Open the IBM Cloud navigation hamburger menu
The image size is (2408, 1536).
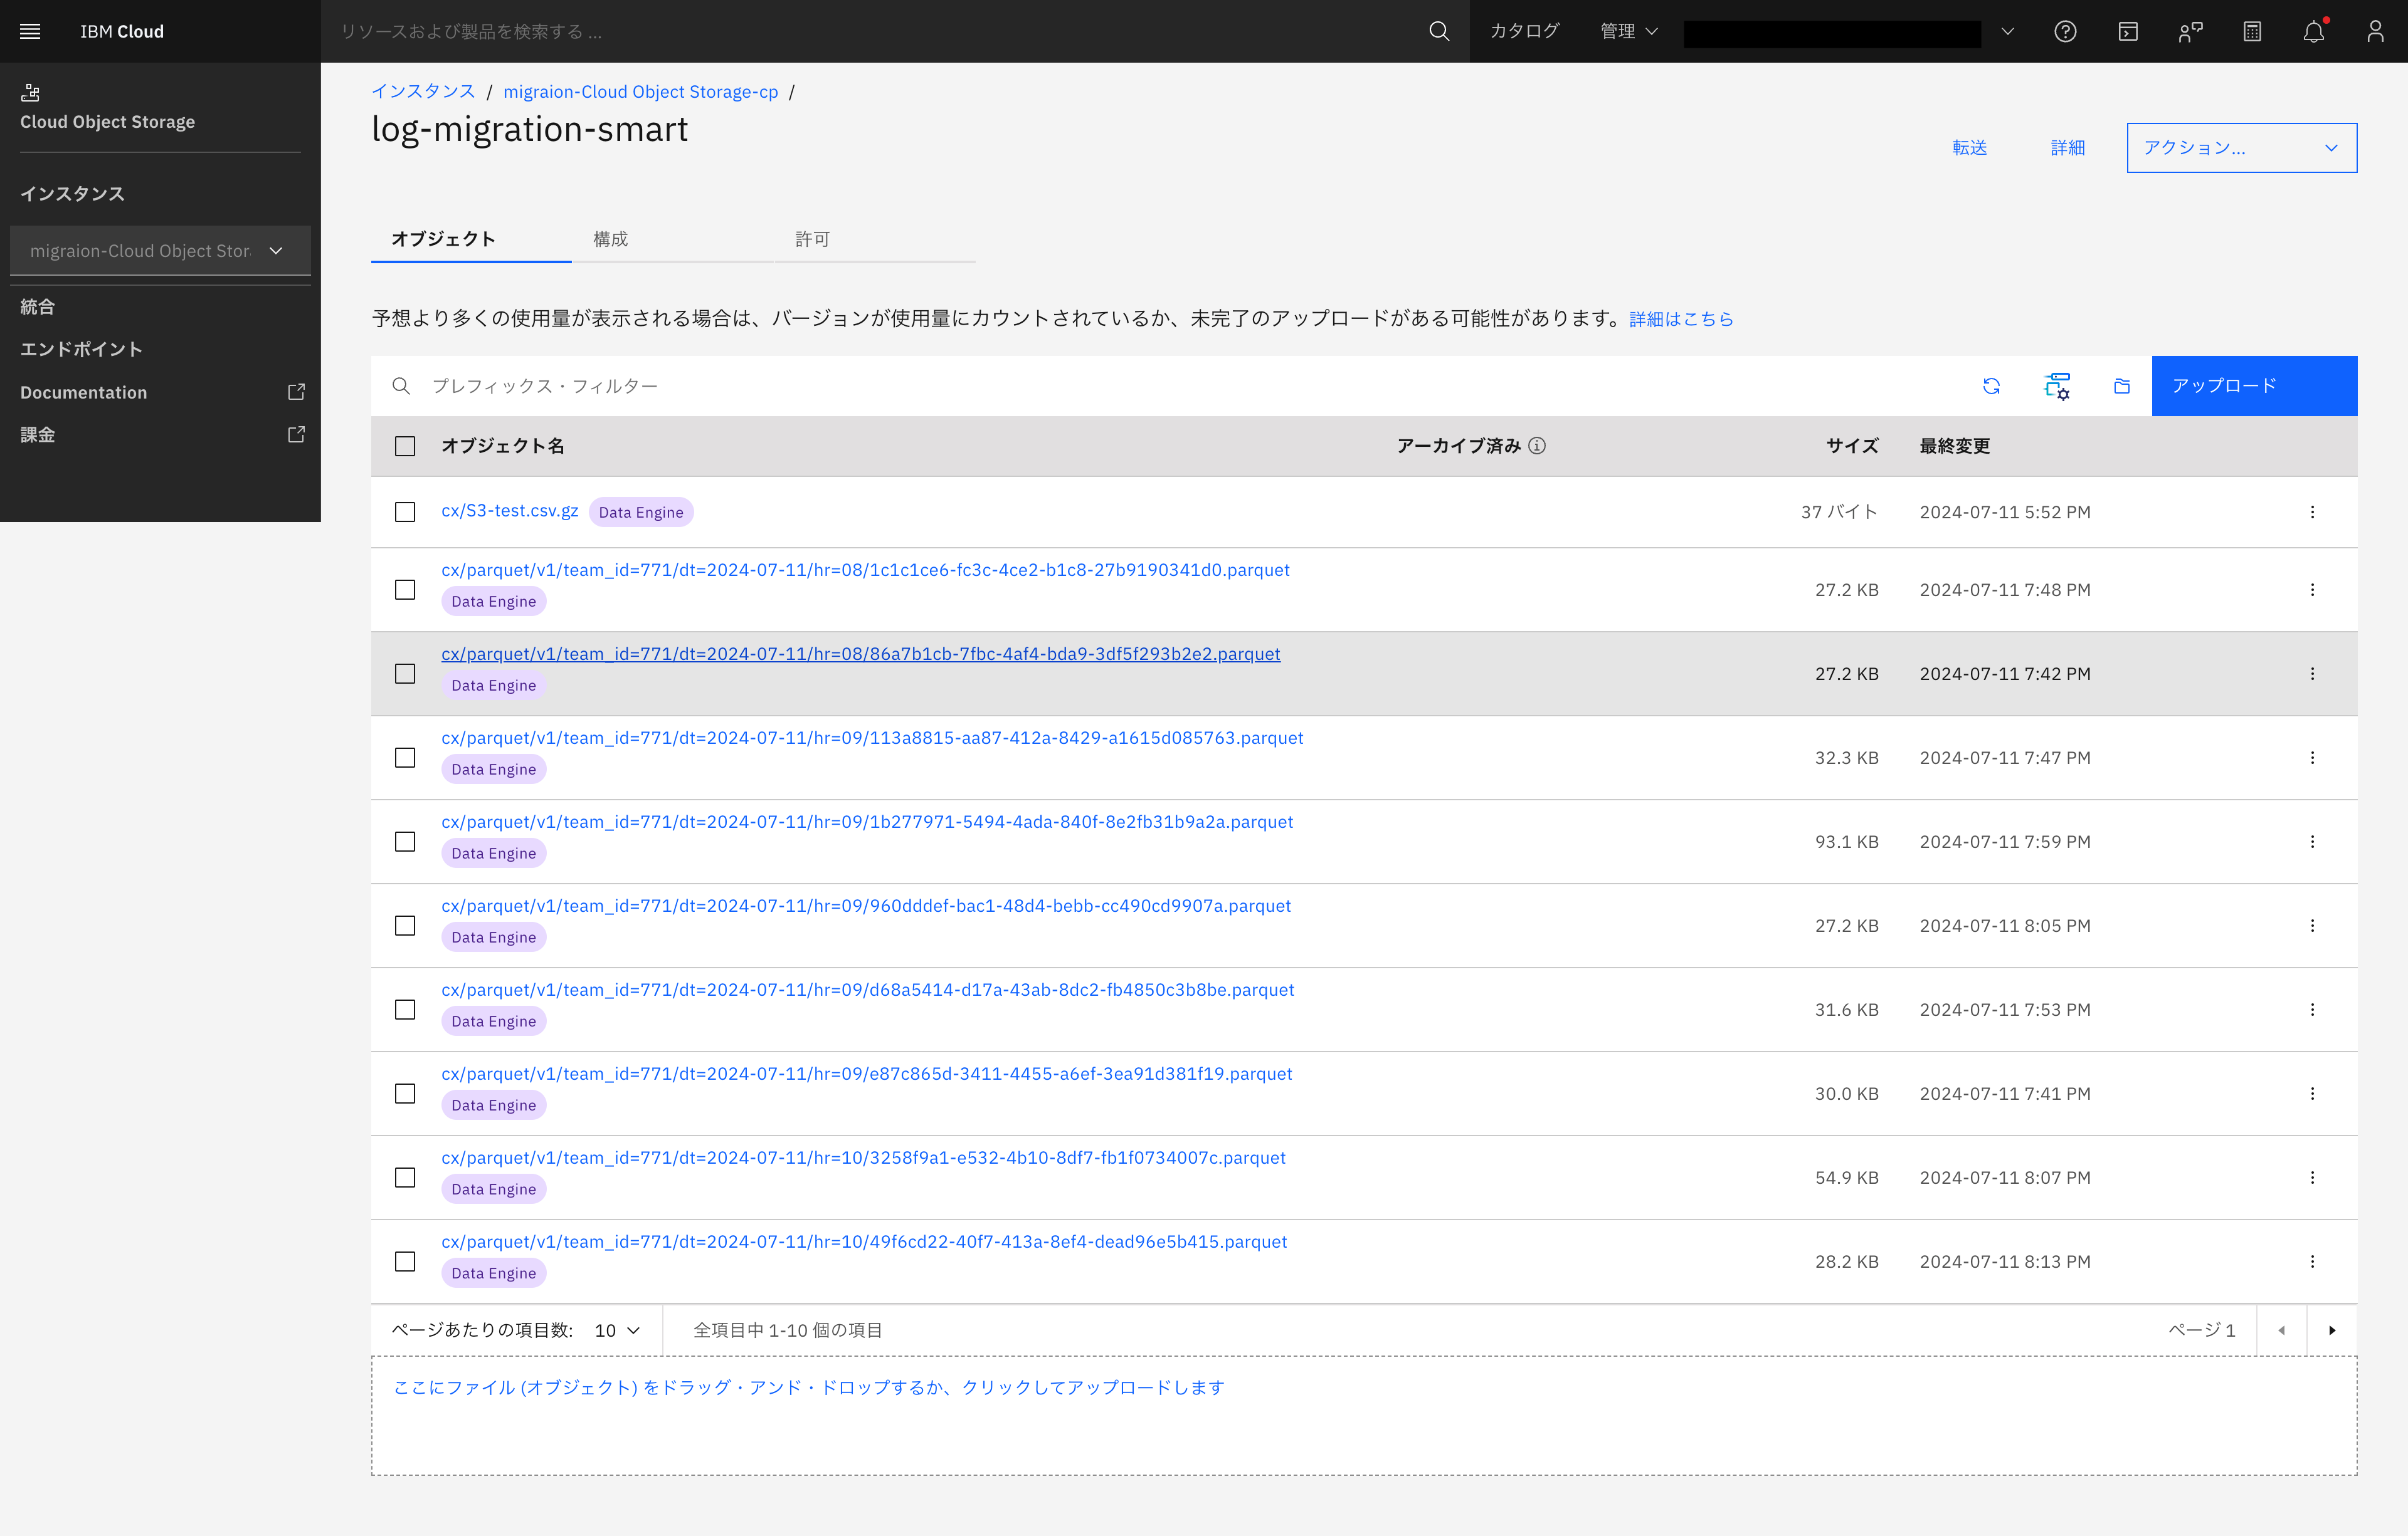click(29, 31)
